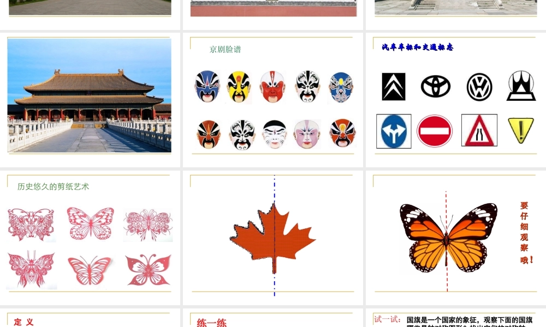Image resolution: width=546 pixels, height=327 pixels.
Task: Click the Citroën double-chevron logo
Action: (394, 87)
